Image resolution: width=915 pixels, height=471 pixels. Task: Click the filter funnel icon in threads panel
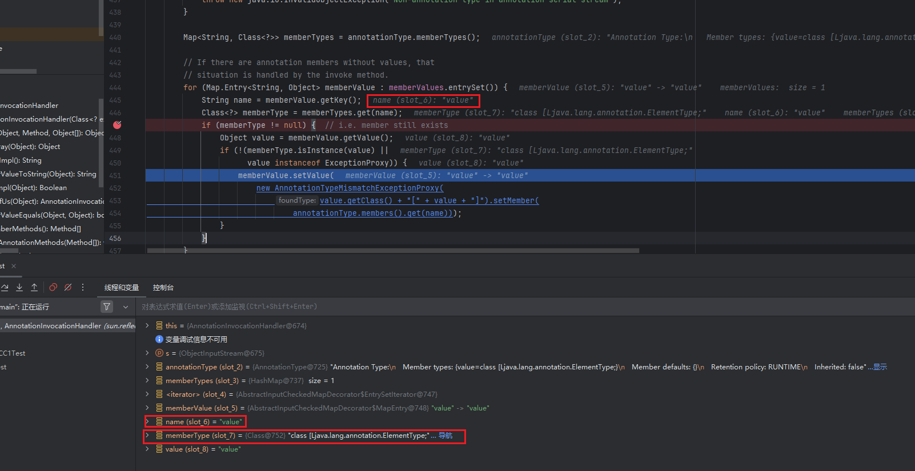coord(107,307)
